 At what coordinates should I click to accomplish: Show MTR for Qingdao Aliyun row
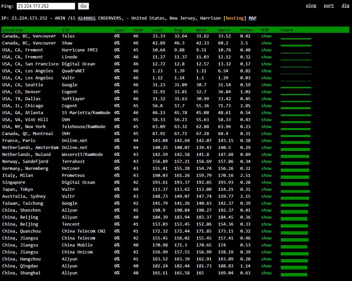[266, 266]
